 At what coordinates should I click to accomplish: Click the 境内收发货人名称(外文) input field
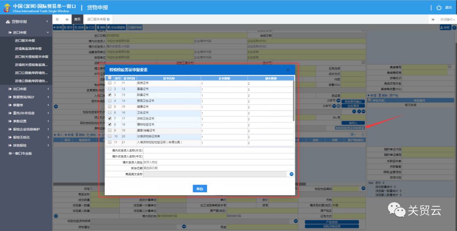[x=219, y=150]
